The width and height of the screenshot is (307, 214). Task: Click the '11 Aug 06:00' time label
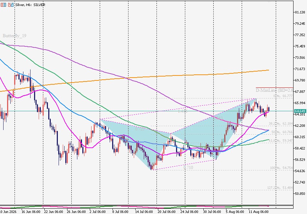pos(258,212)
